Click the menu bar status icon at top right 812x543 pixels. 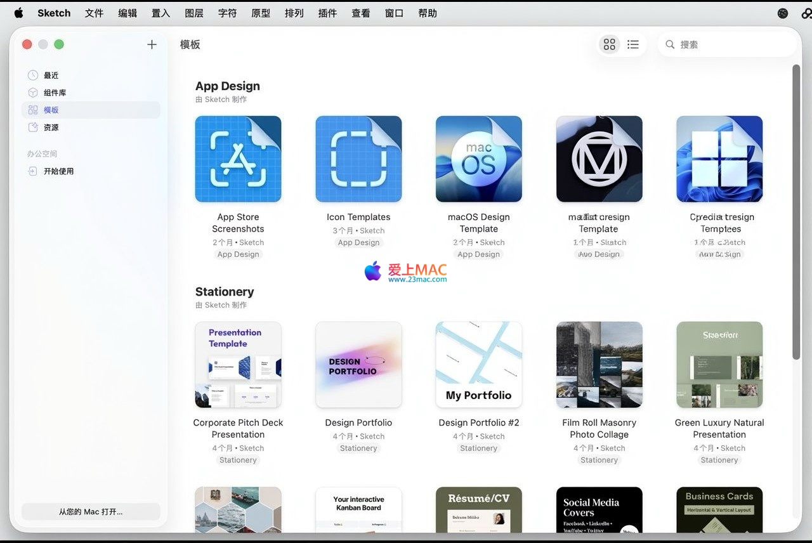[x=783, y=13]
